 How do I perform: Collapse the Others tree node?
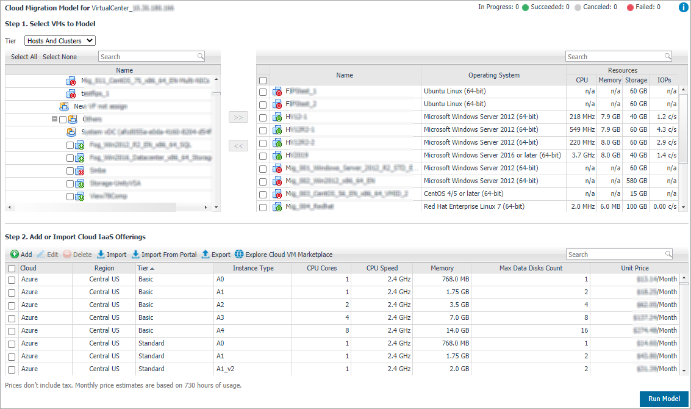(55, 120)
